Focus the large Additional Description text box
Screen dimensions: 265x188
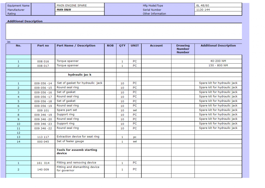124,31
